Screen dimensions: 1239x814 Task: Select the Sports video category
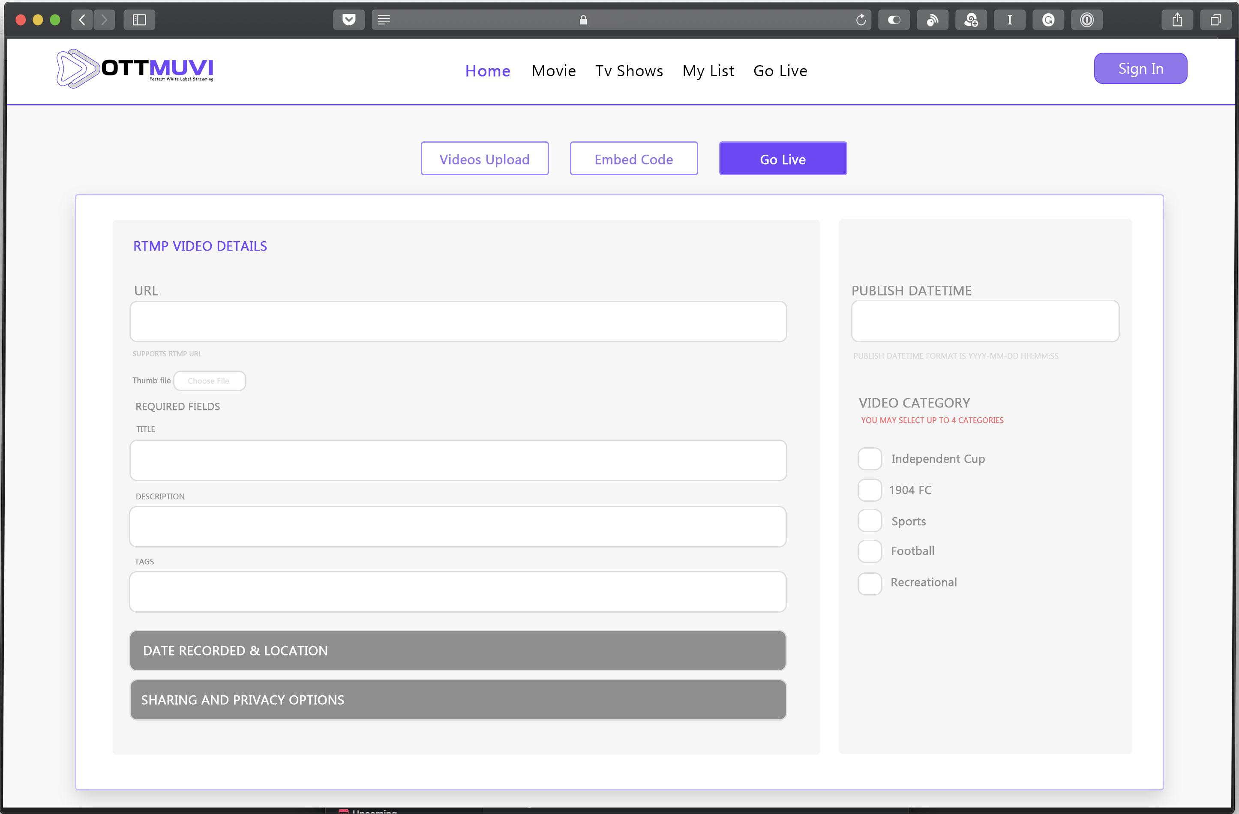[870, 521]
